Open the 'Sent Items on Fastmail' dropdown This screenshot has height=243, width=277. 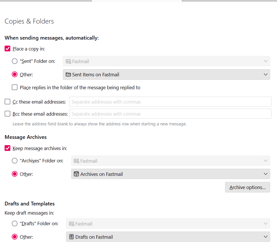[166, 75]
